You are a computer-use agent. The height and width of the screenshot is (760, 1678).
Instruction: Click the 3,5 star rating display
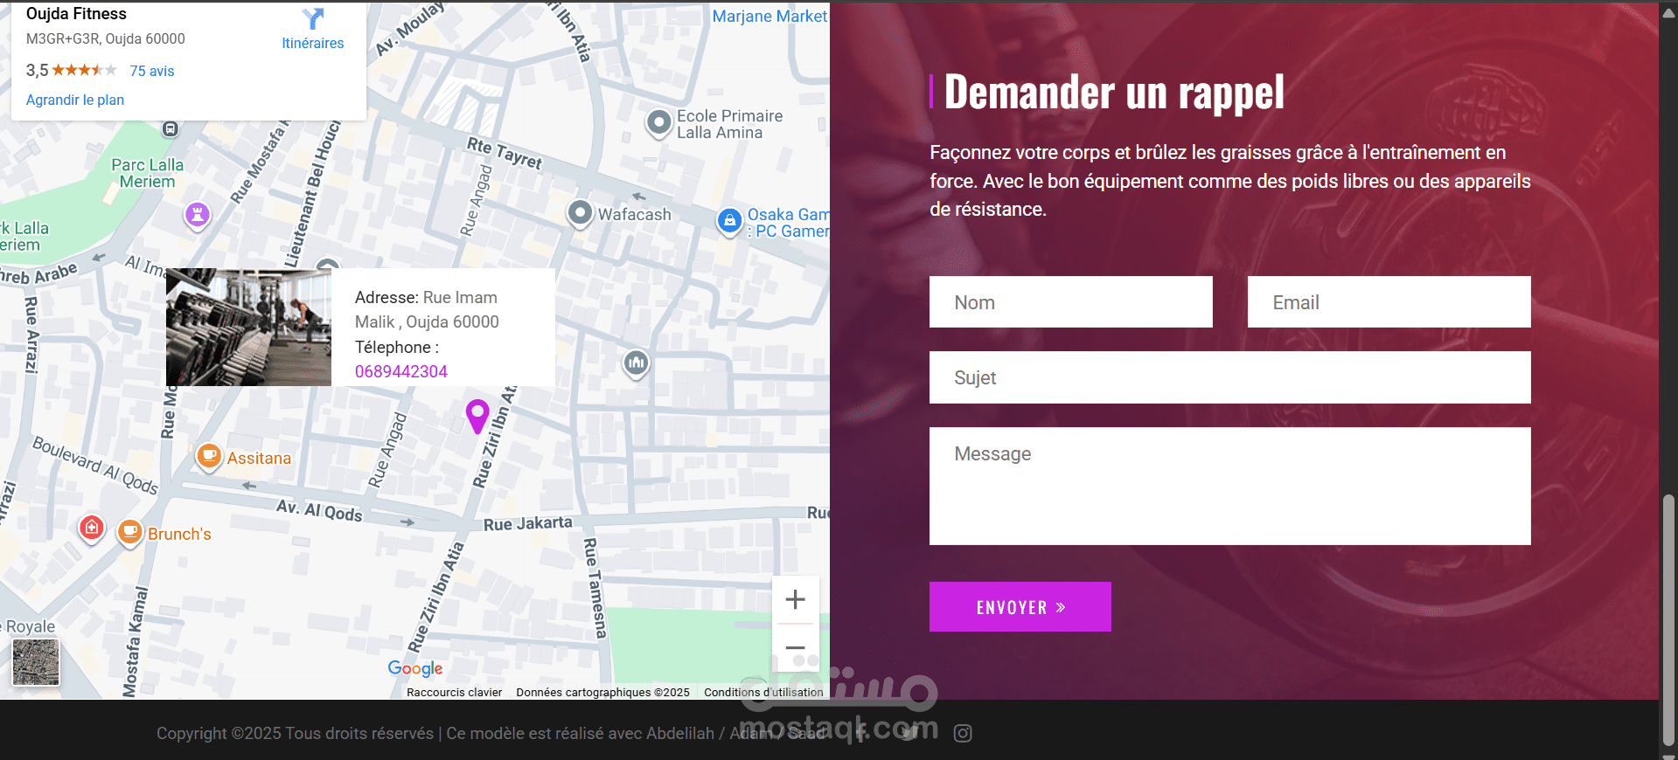(72, 71)
